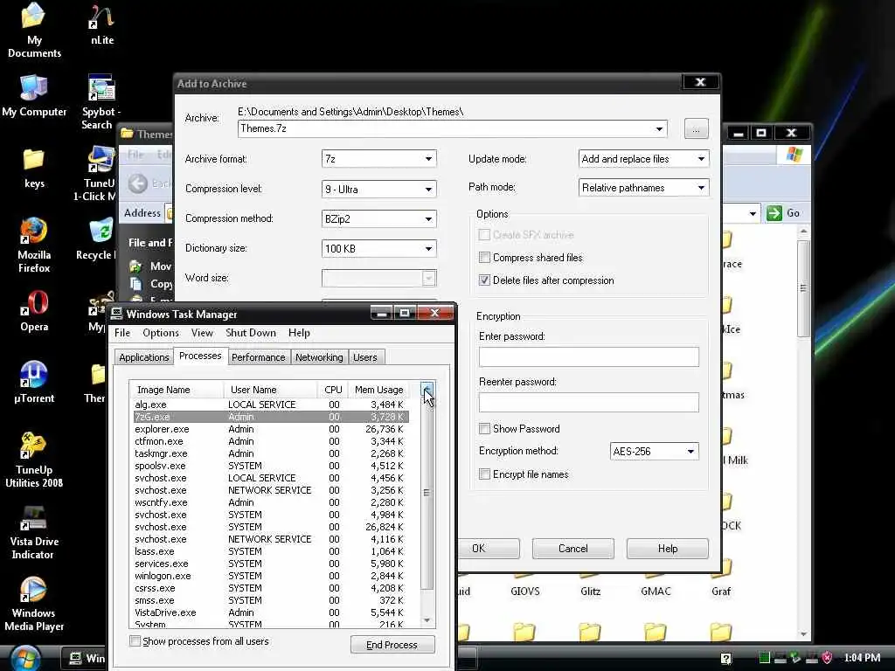Image resolution: width=895 pixels, height=671 pixels.
Task: Select taskmgr.exe in process list
Action: click(271, 453)
